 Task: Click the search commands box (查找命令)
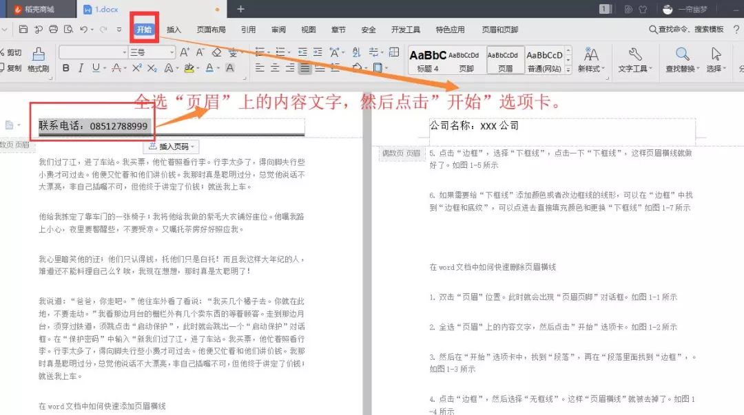(687, 30)
